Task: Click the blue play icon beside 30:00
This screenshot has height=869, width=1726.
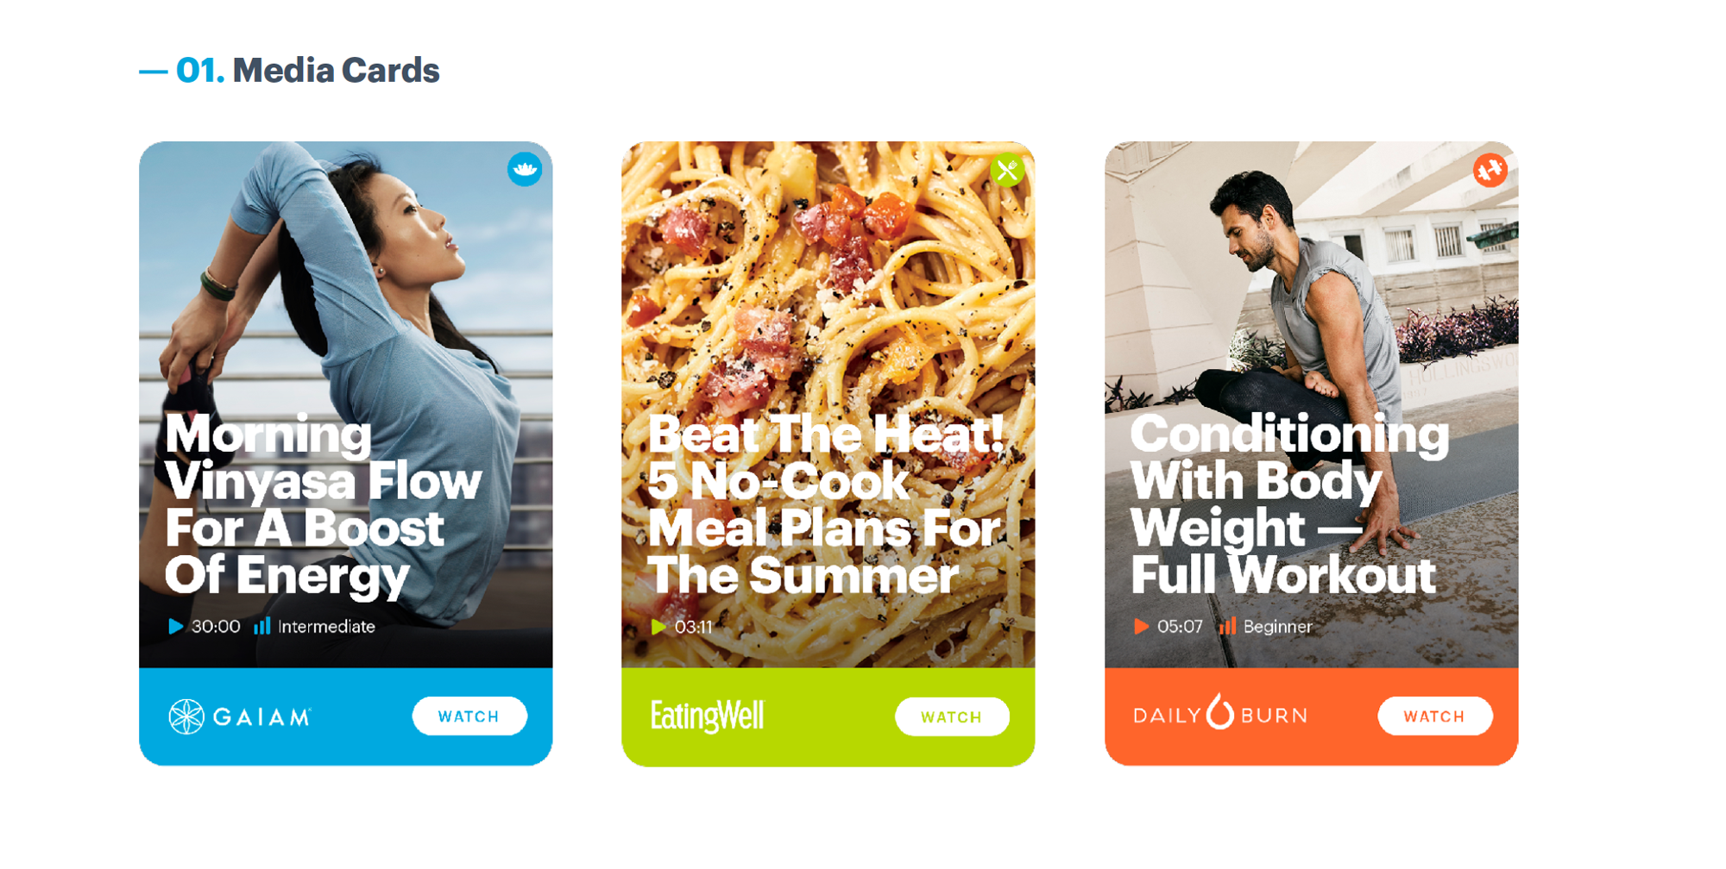Action: pyautogui.click(x=175, y=627)
